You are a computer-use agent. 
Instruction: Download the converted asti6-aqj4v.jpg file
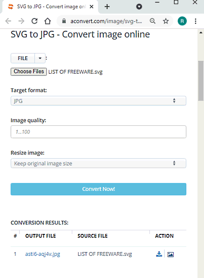pos(159,254)
